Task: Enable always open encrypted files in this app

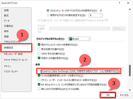Action: (x=39, y=89)
